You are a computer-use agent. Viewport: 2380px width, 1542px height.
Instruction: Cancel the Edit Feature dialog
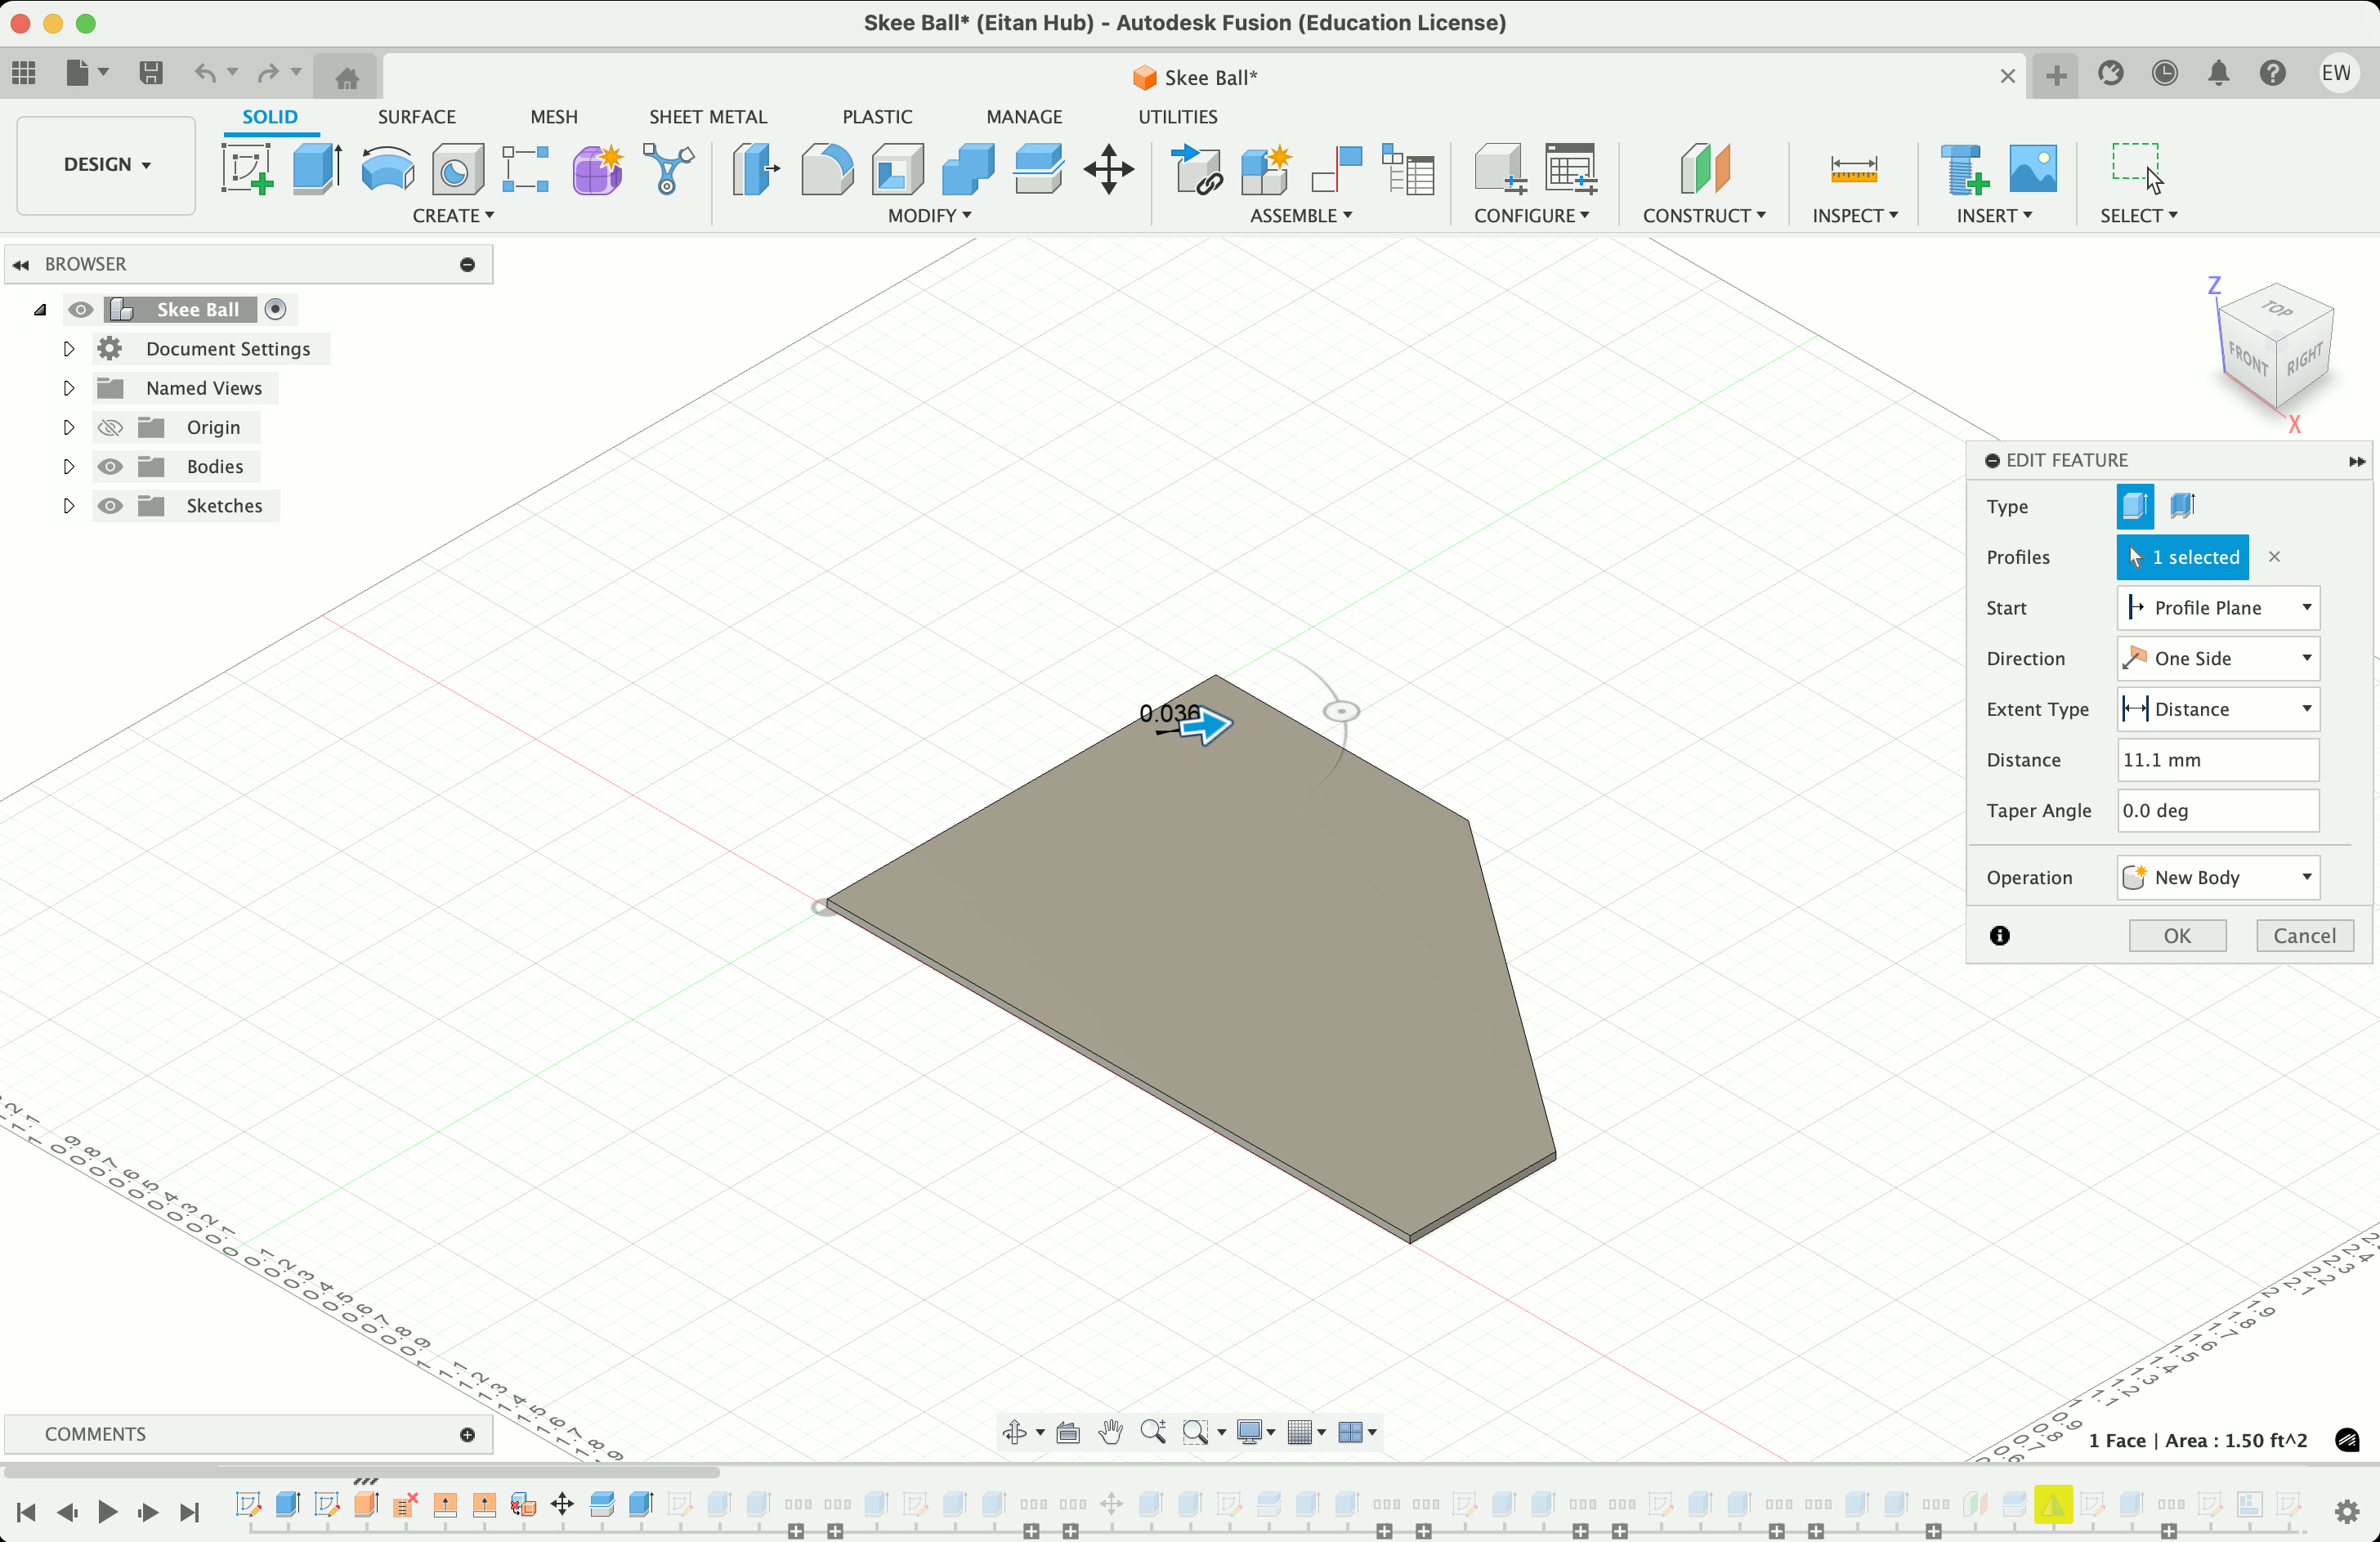click(x=2303, y=936)
